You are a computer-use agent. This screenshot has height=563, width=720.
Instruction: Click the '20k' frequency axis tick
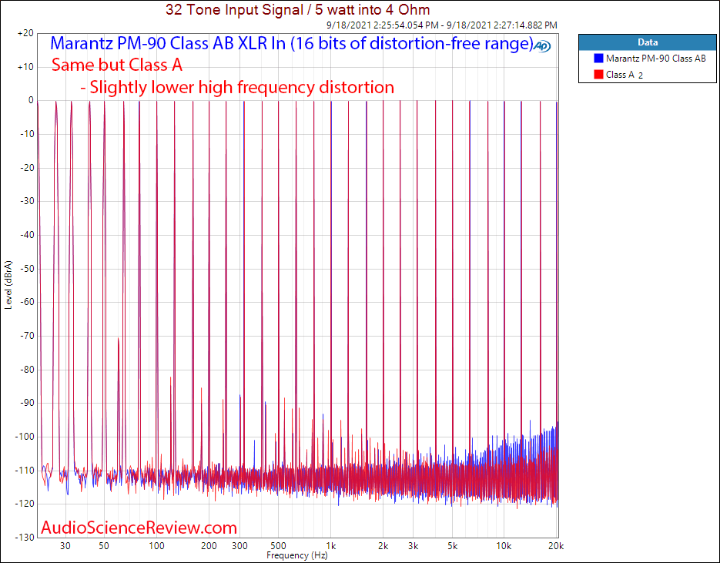pos(556,546)
